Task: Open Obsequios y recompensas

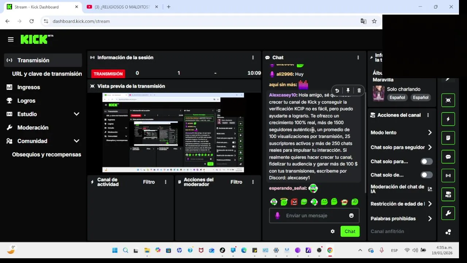Action: pyautogui.click(x=46, y=155)
